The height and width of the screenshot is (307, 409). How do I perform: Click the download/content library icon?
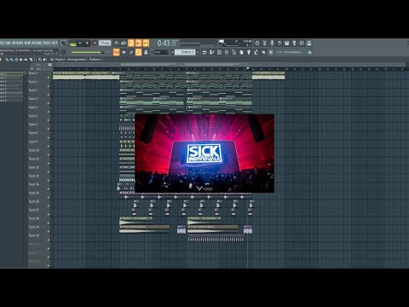point(308,43)
